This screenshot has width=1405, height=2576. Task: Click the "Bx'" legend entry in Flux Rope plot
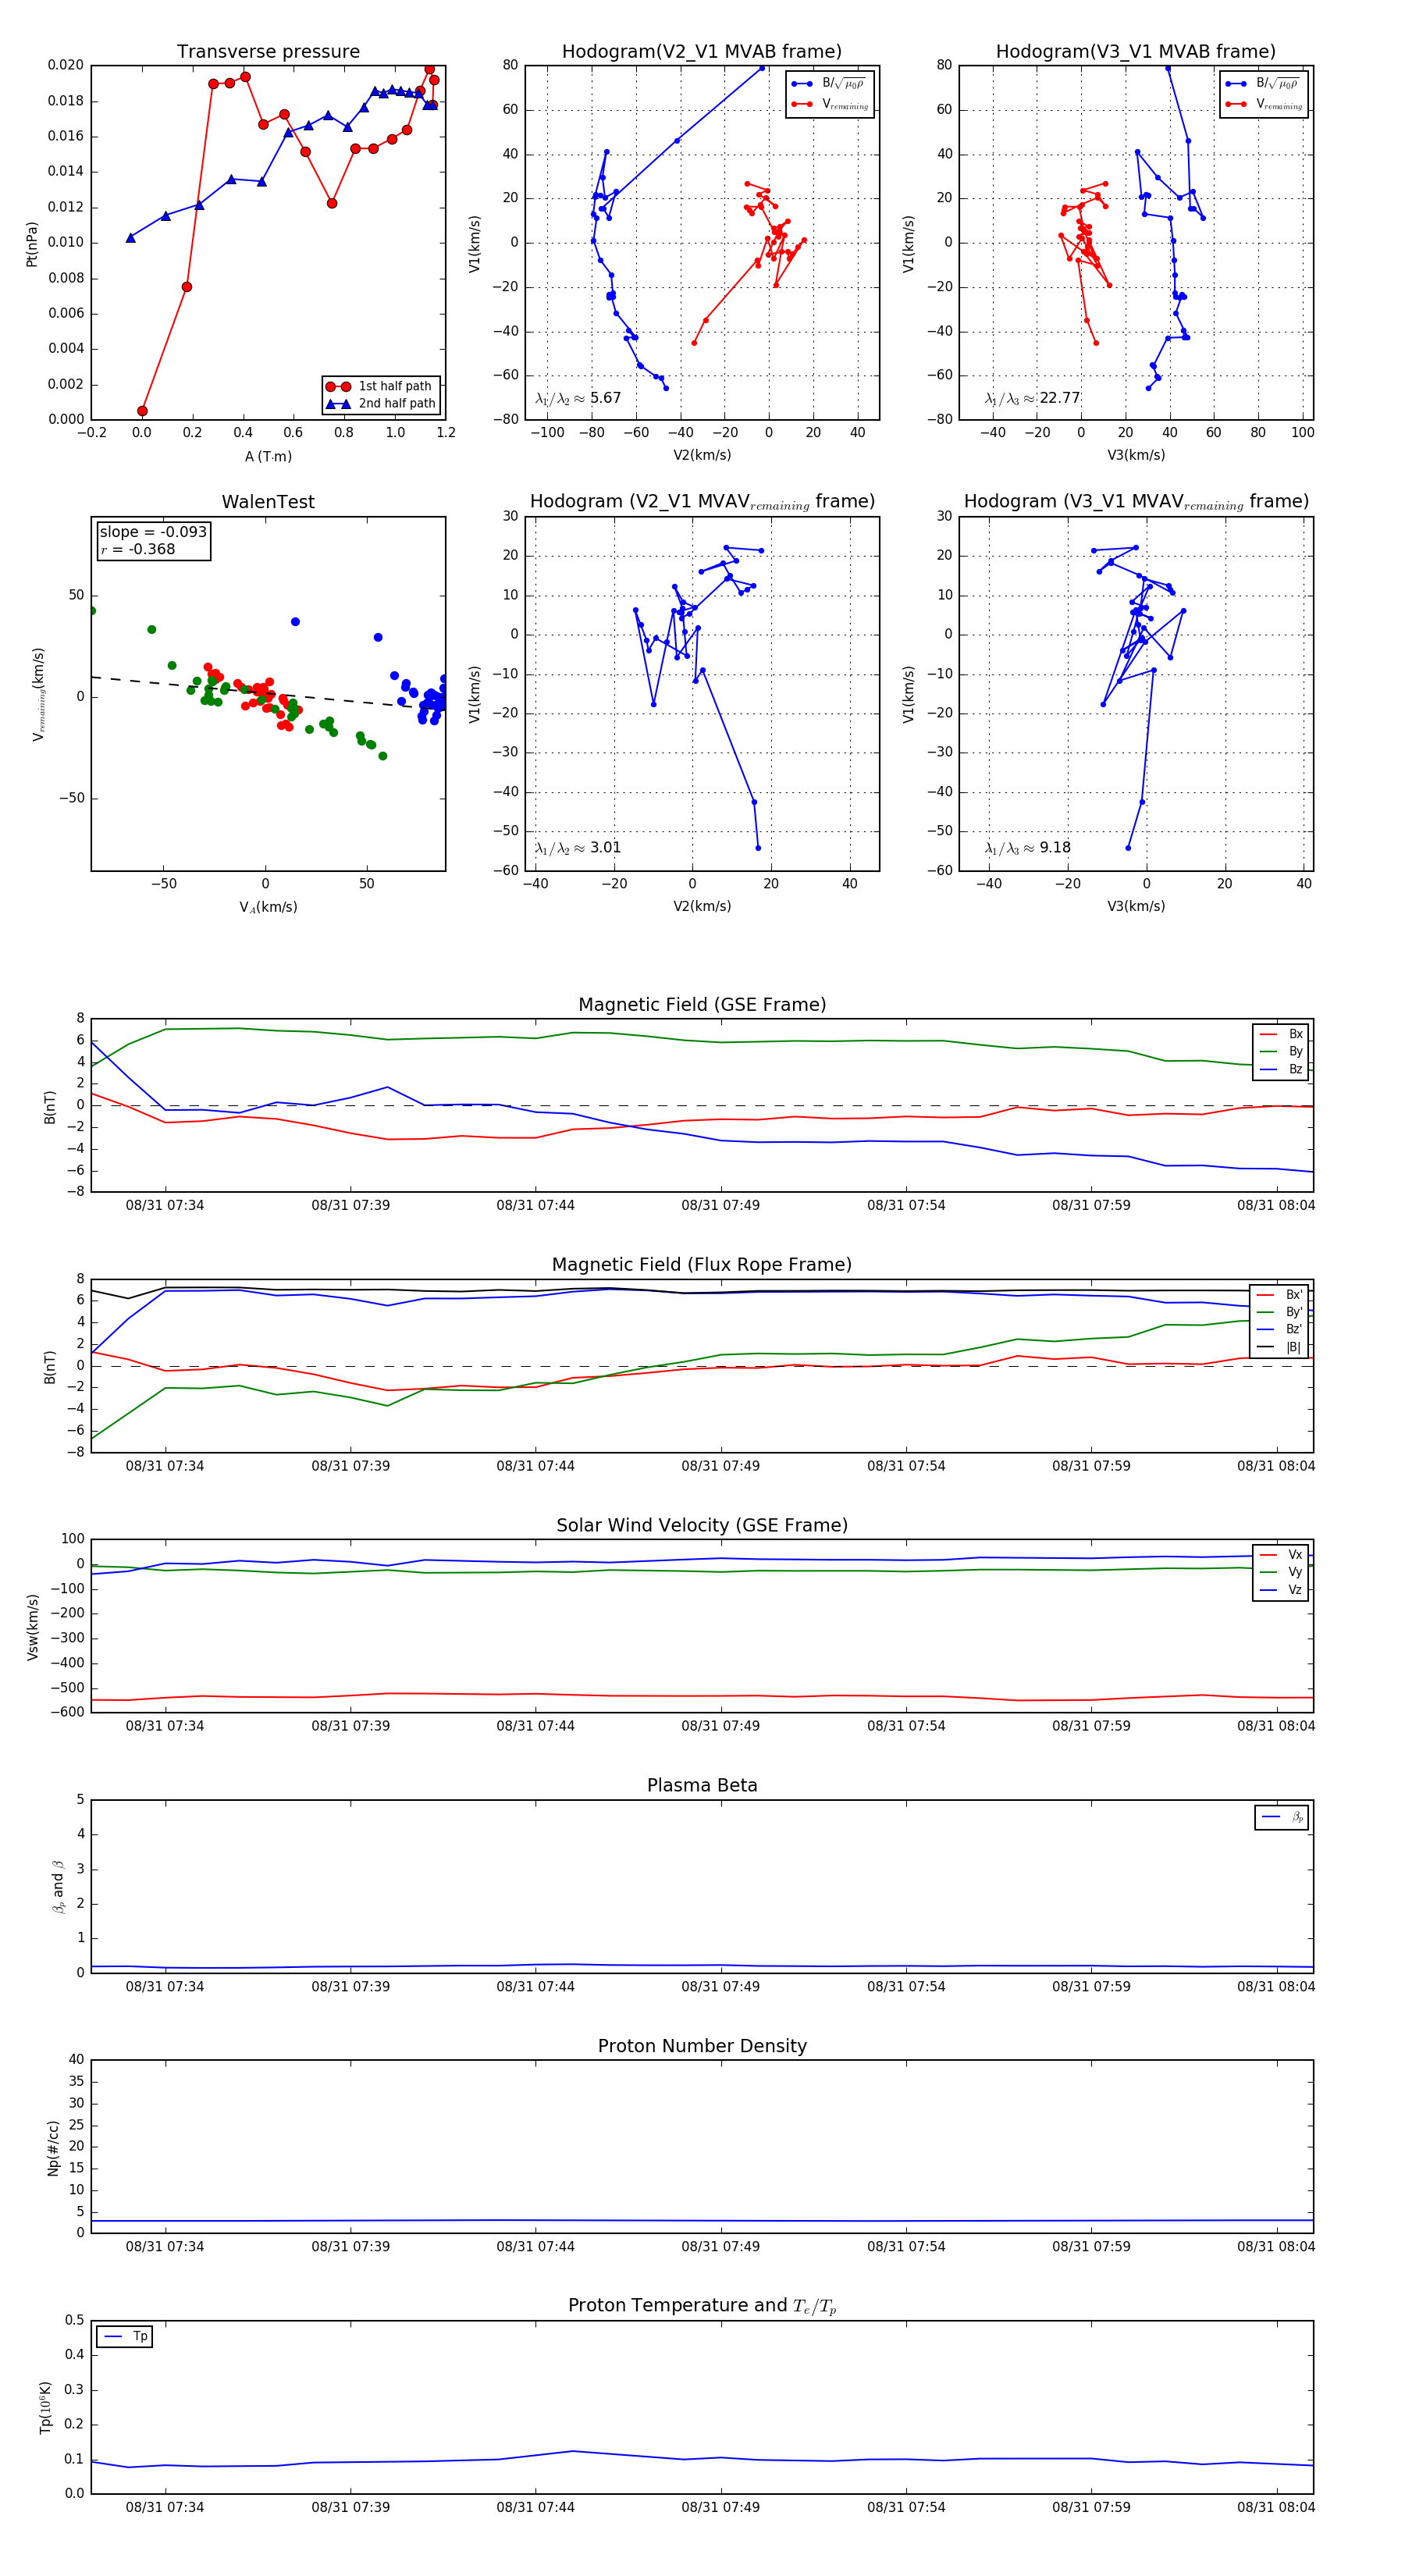point(1280,1294)
